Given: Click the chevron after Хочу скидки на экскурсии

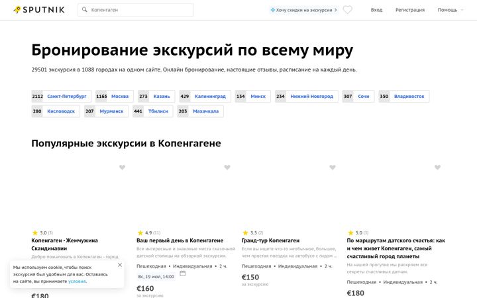Looking at the screenshot, I should (335, 10).
